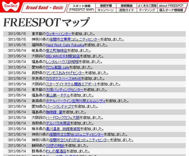
Task: Click the FreeSpot logo
Action: 11,6
